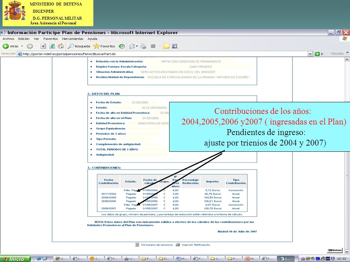Expand the Forward history dropdown arrow
The image size is (350, 262).
pos(36,46)
